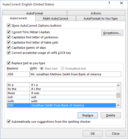
Task: Open the help question mark icon
Action: pos(109,3)
